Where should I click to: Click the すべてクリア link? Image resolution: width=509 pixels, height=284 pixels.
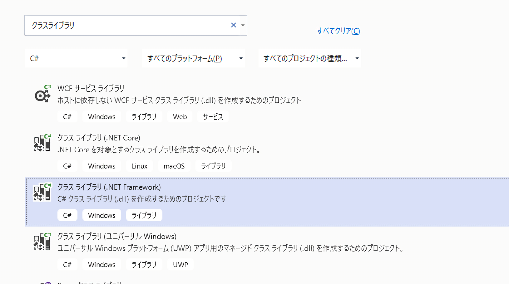tap(338, 31)
